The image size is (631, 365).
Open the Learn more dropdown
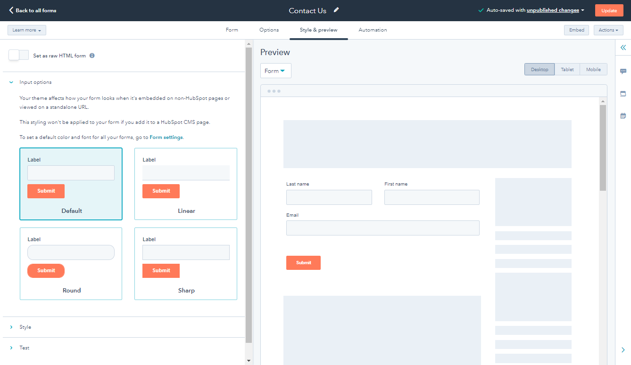click(x=26, y=30)
